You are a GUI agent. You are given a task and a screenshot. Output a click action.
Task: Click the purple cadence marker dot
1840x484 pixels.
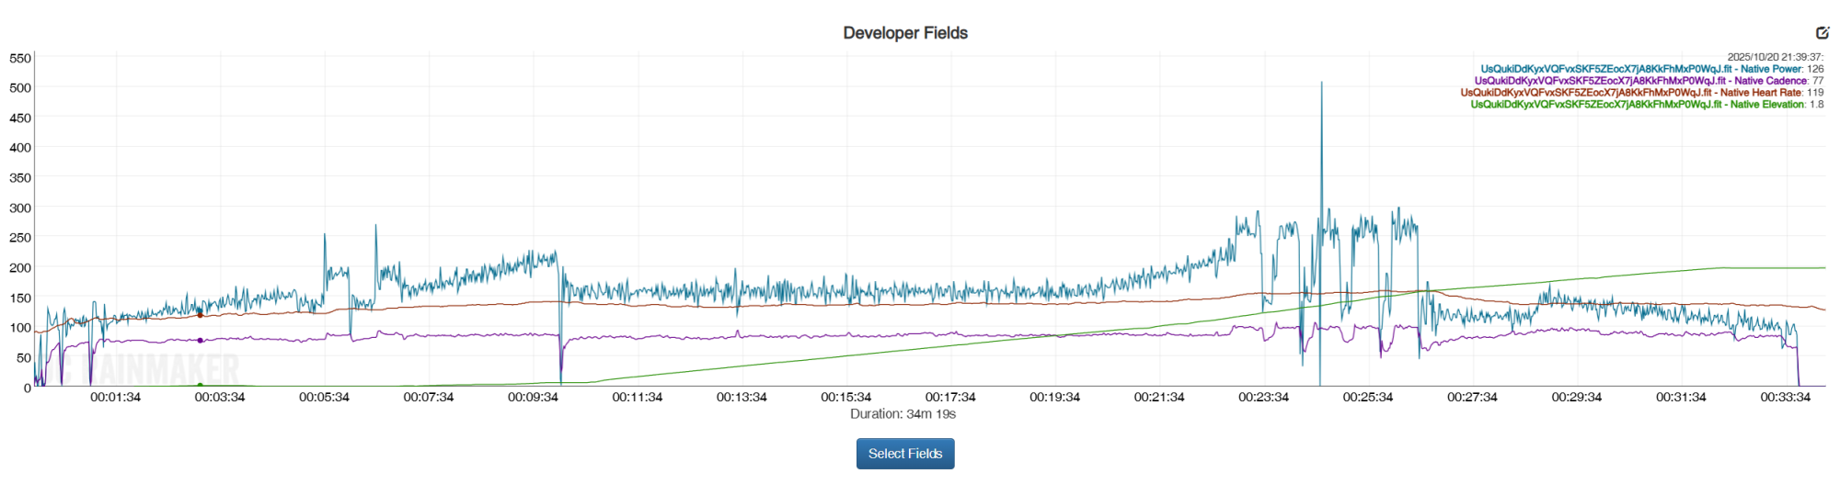pyautogui.click(x=201, y=341)
